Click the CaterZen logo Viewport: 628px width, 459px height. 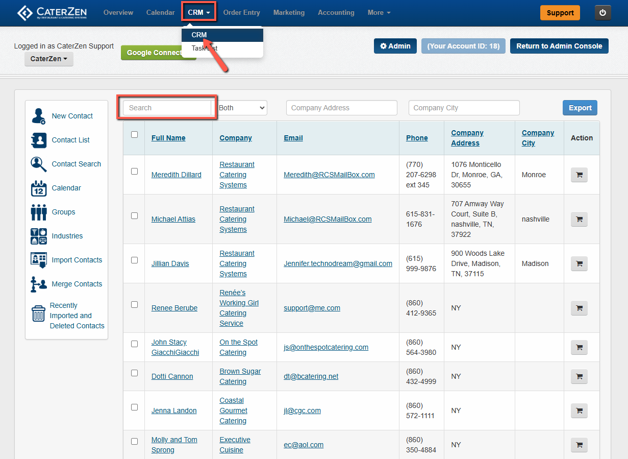coord(52,12)
